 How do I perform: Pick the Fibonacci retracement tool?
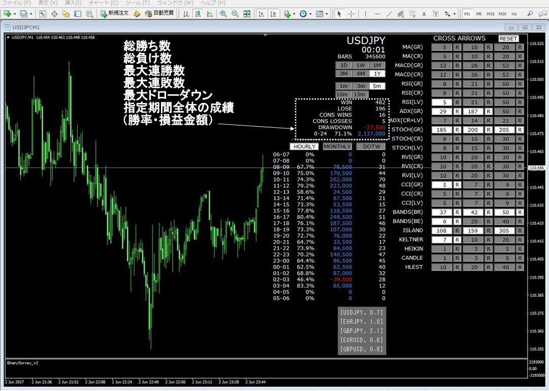pyautogui.click(x=412, y=14)
